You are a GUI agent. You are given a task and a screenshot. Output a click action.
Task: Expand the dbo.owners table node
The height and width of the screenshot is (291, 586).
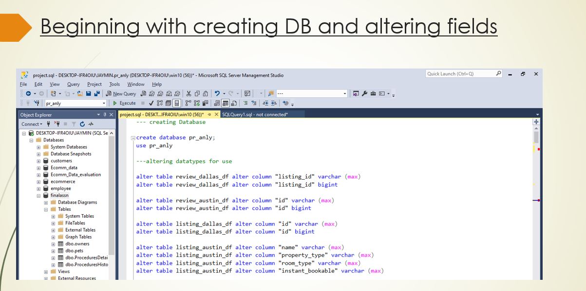click(53, 244)
